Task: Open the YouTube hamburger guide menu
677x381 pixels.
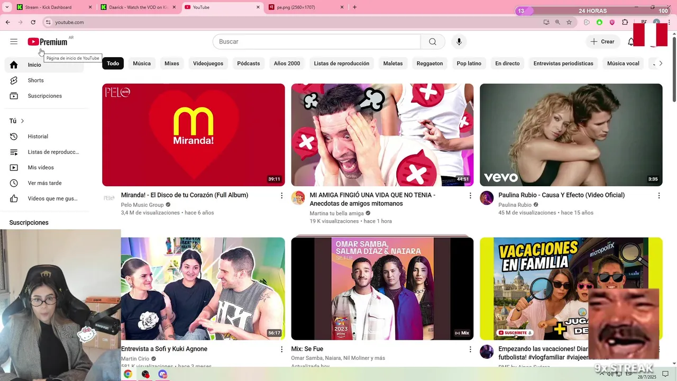Action: coord(14,41)
